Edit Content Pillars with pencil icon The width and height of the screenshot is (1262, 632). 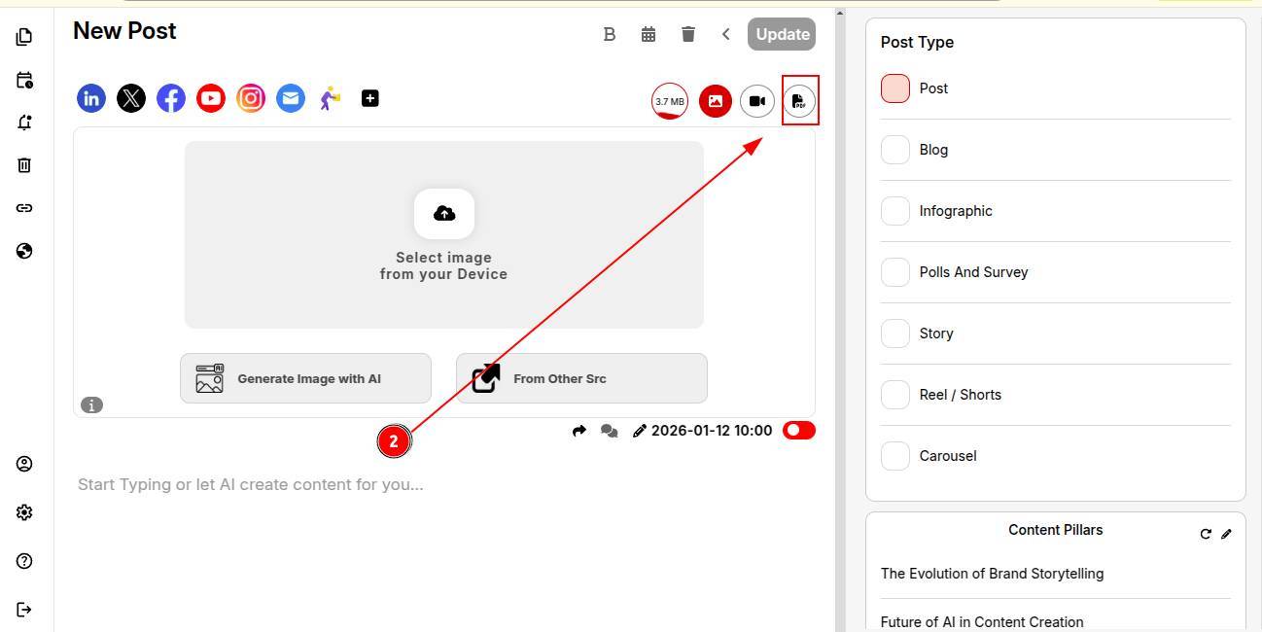(x=1226, y=534)
